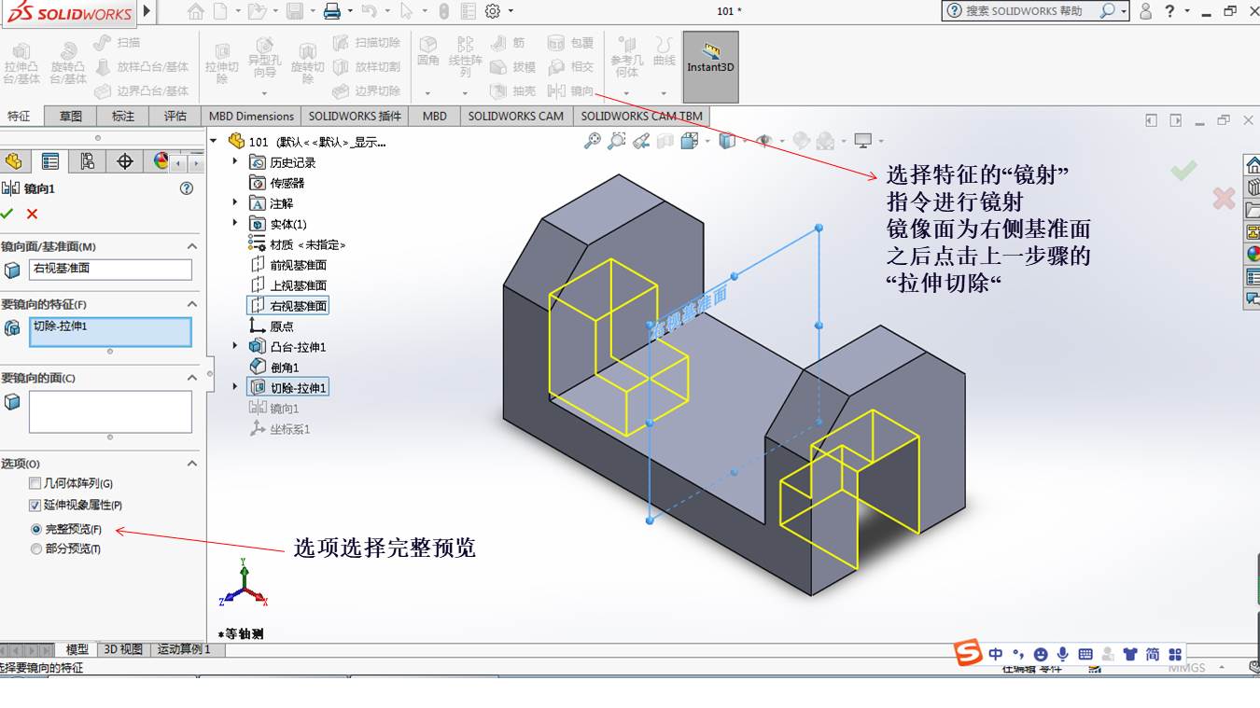This screenshot has height=708, width=1260.
Task: Expand the 历史记录 tree node
Action: 235,161
